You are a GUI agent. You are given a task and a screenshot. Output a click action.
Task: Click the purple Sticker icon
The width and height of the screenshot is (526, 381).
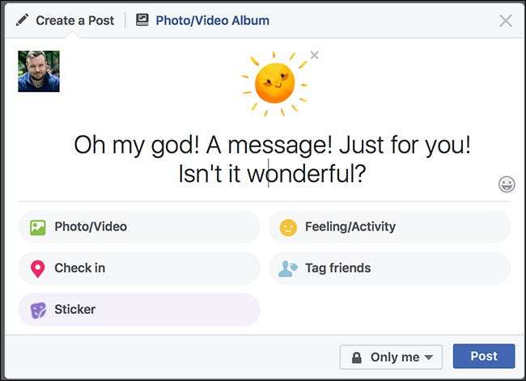tap(37, 310)
